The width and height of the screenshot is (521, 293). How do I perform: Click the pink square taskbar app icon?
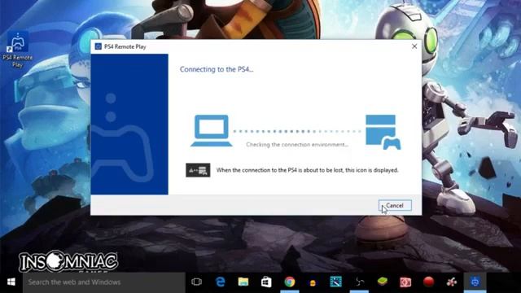point(405,282)
